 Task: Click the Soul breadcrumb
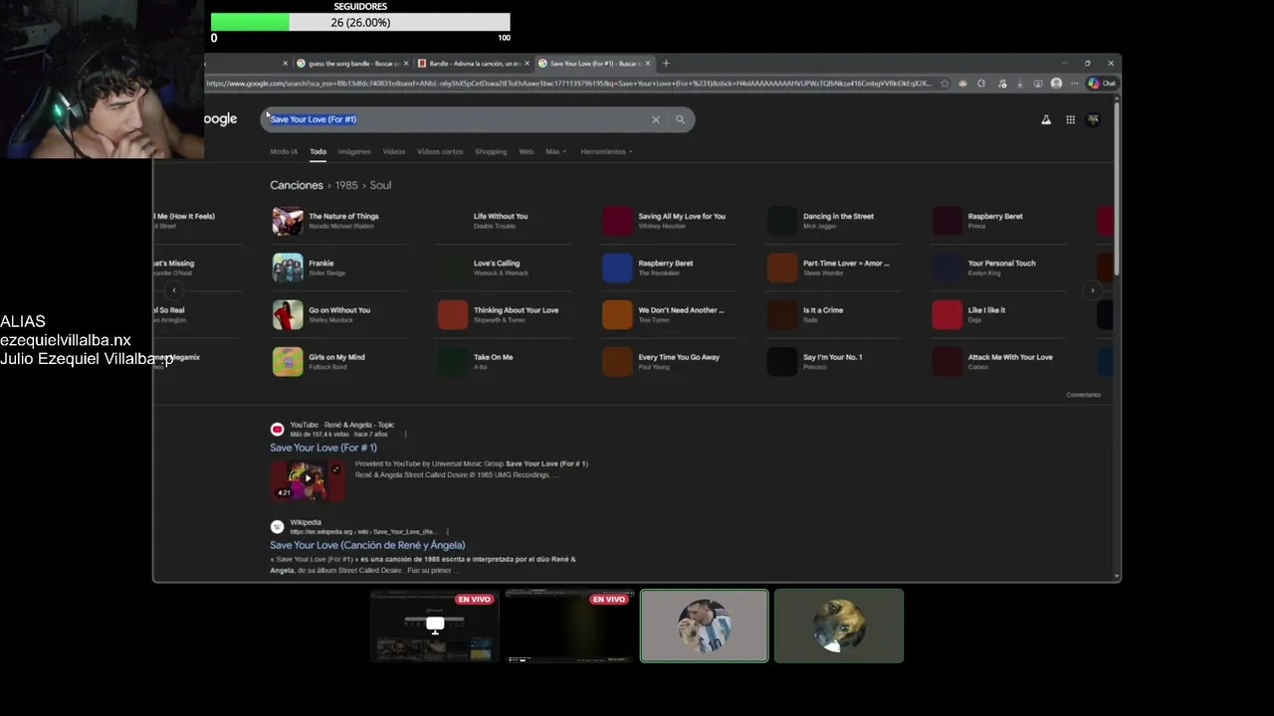click(x=380, y=185)
